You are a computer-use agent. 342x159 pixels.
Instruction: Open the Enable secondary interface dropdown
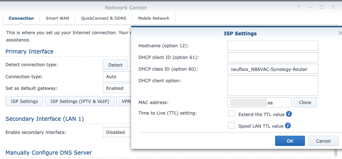[117, 132]
